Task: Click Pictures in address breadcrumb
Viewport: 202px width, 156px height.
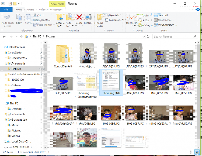Action: [51, 36]
